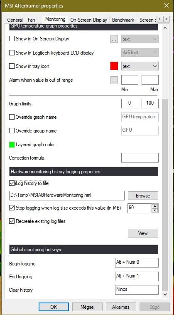Click the Mégse cancel button
This screenshot has height=315, width=174.
pos(87,307)
